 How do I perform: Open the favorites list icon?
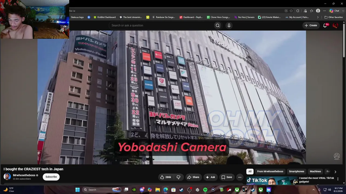tap(311, 11)
